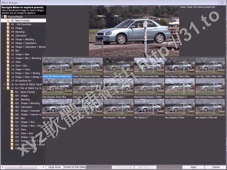Select the t07 Shape + Saturatn subfolder
This screenshot has width=227, height=170.
[27, 111]
